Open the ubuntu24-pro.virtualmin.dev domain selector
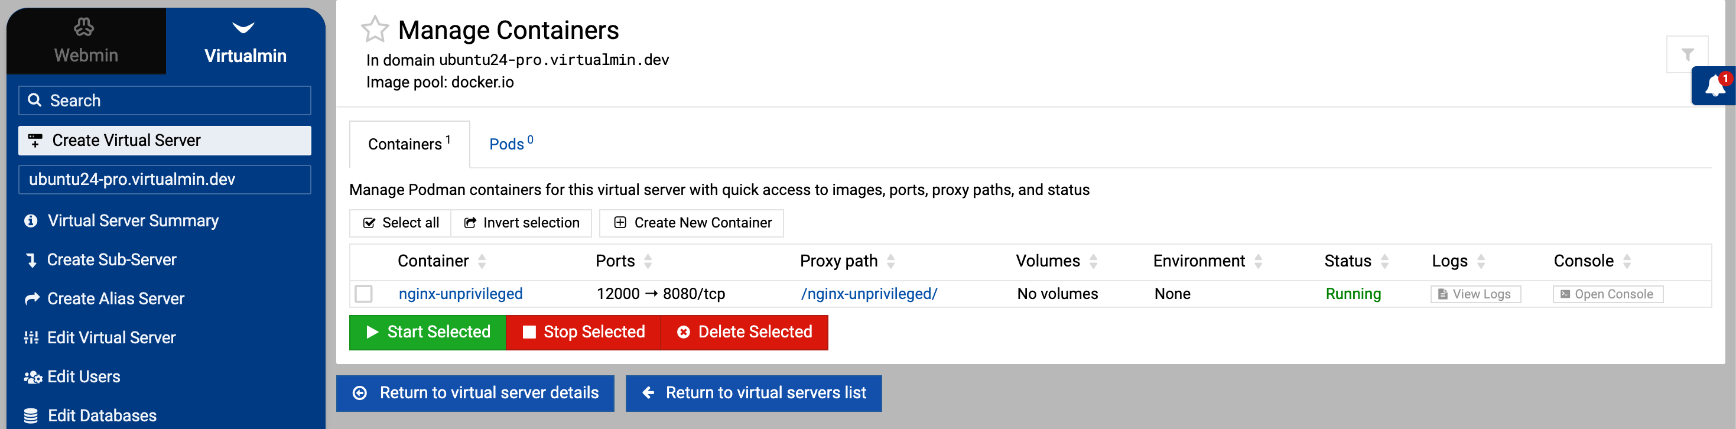The height and width of the screenshot is (429, 1736). click(x=164, y=180)
